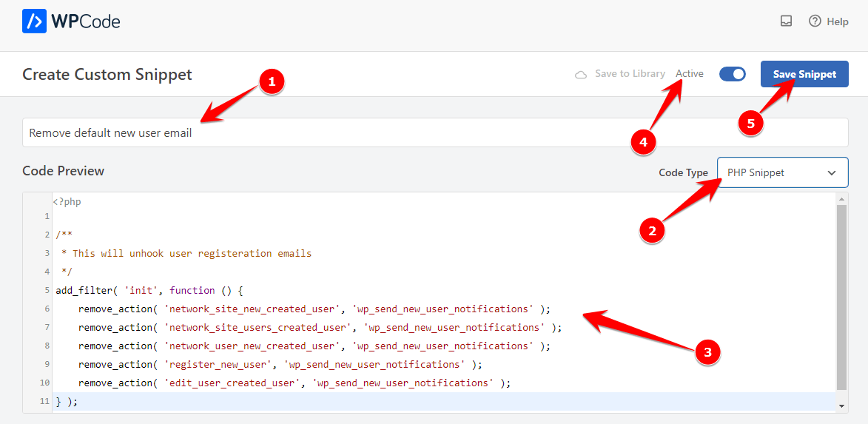Click the Help question mark icon
Viewport: 868px width, 424px height.
[x=815, y=21]
